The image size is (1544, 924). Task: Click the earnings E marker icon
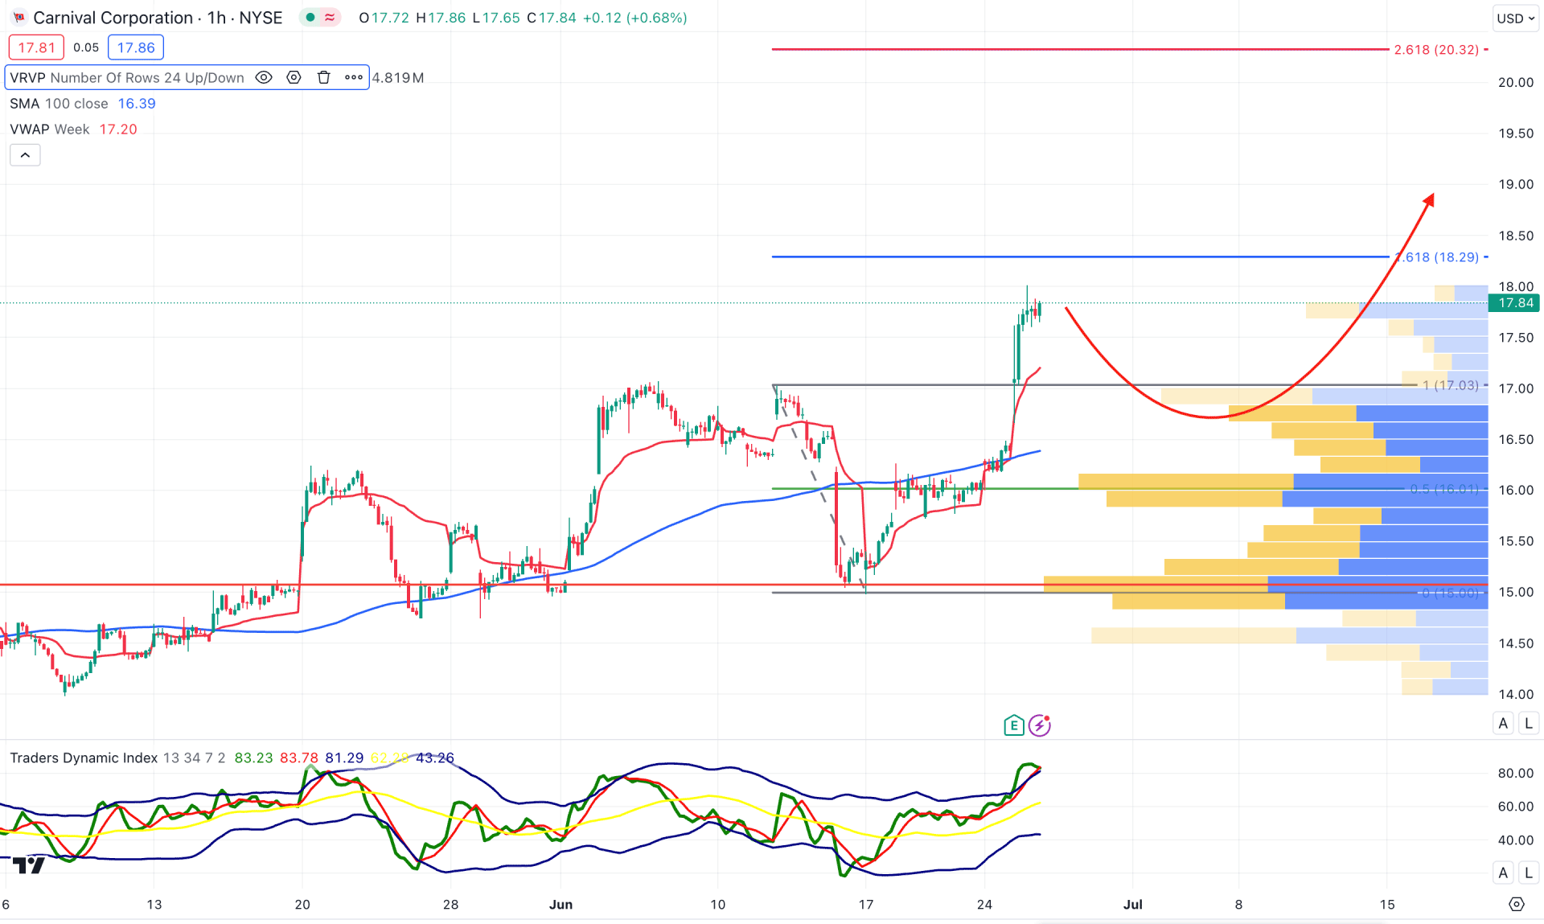(1013, 725)
